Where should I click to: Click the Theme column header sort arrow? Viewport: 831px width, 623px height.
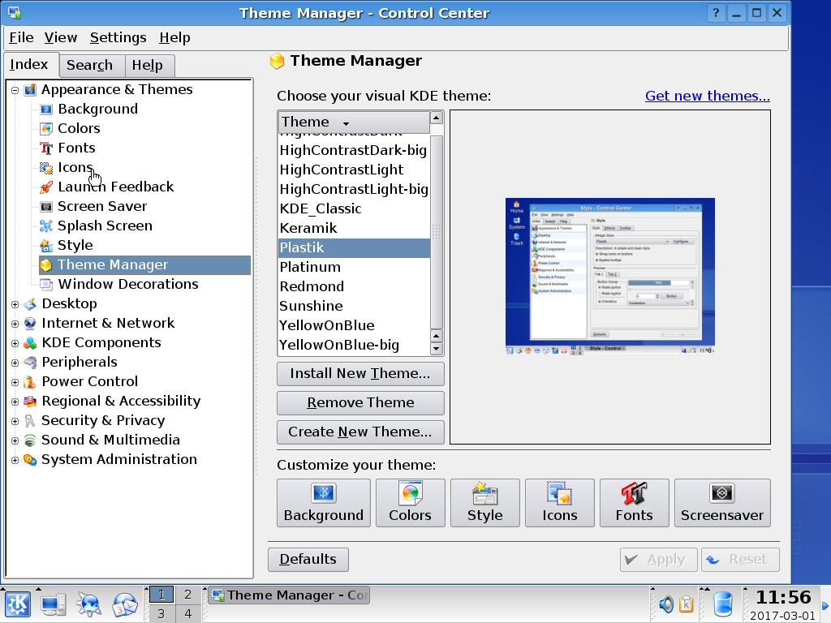346,123
